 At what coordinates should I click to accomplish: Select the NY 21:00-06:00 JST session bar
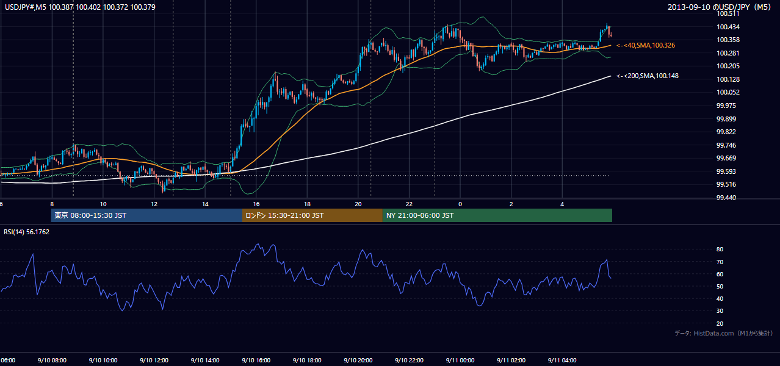(497, 215)
